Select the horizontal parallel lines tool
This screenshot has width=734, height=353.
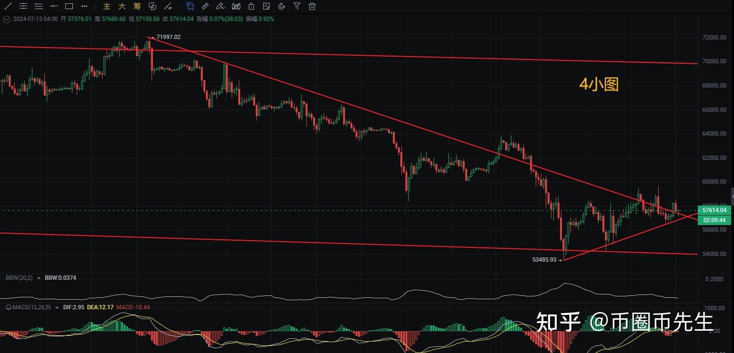click(23, 6)
